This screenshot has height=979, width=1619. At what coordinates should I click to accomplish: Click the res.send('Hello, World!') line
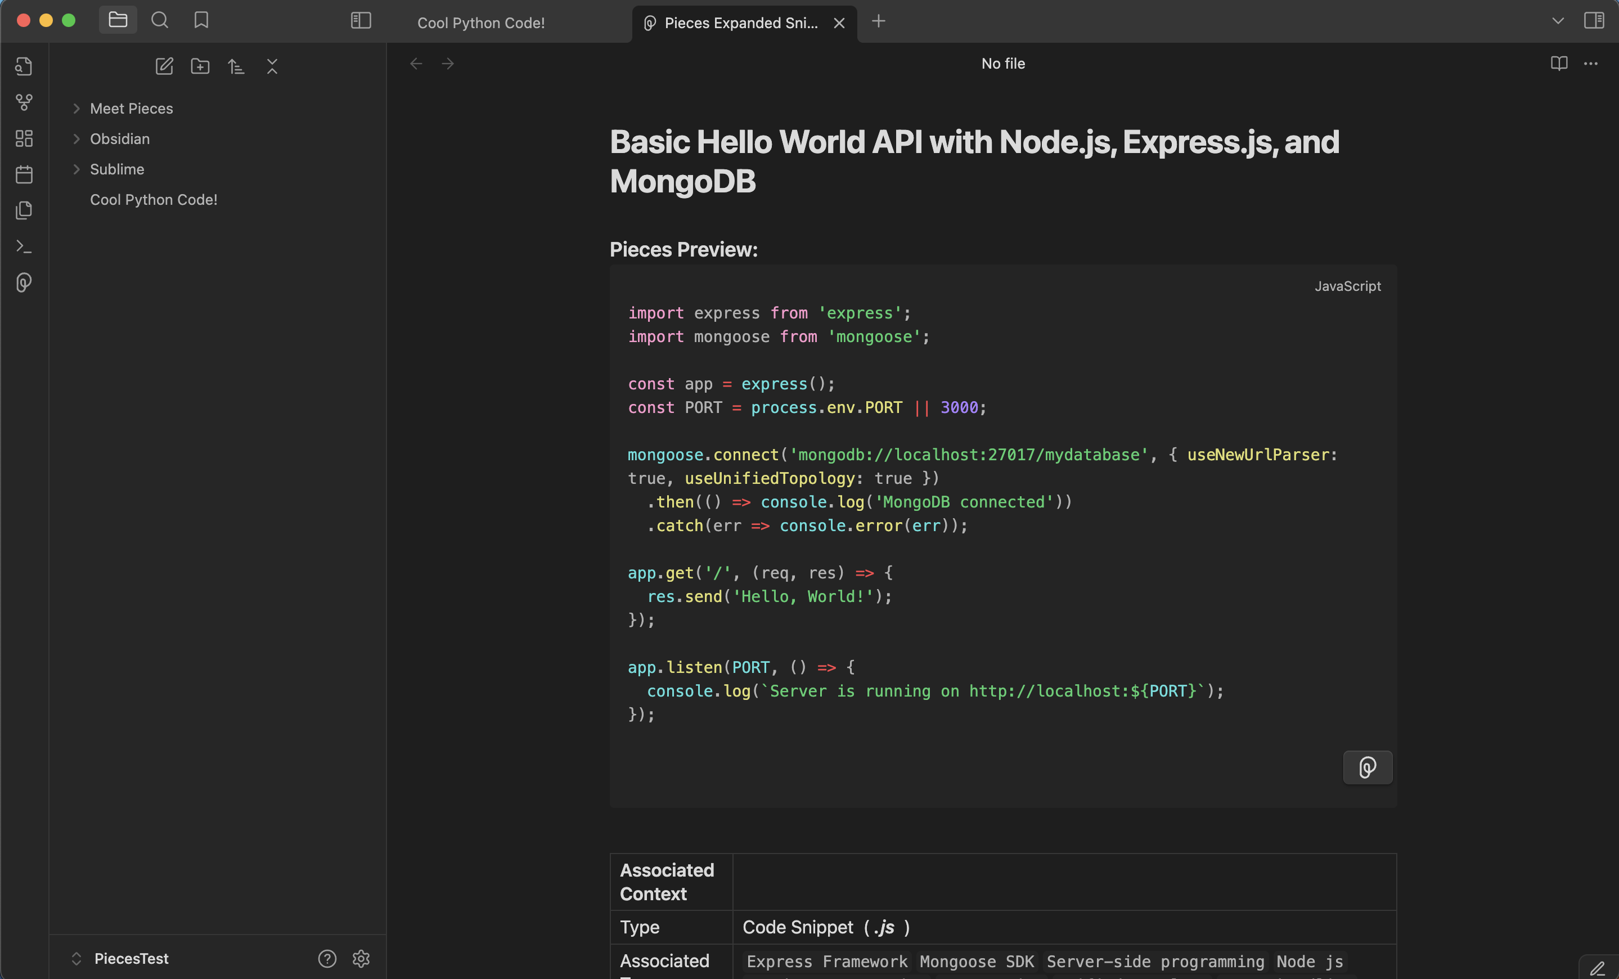[770, 596]
